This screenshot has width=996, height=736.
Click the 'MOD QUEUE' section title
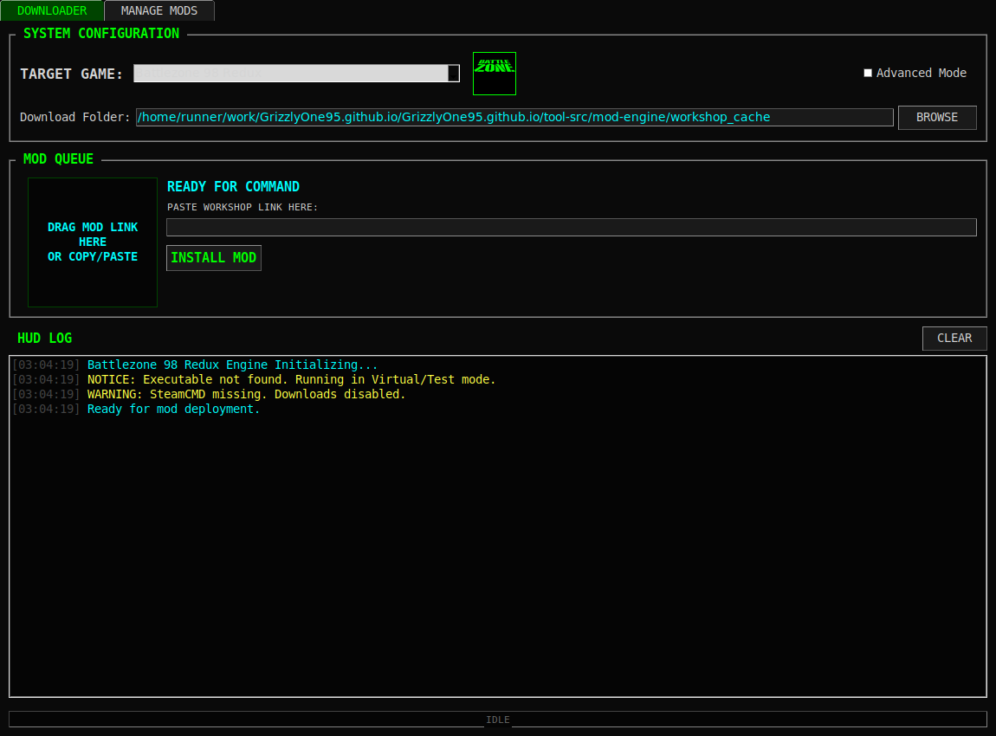58,158
